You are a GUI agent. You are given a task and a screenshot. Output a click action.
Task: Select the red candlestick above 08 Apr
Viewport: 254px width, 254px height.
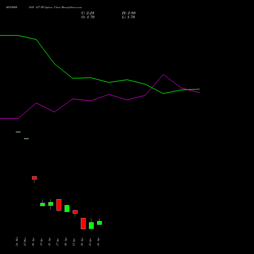(x=35, y=178)
